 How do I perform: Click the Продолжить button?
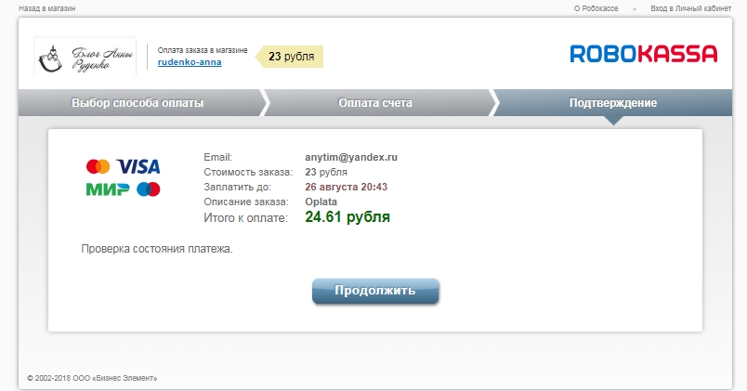click(375, 291)
